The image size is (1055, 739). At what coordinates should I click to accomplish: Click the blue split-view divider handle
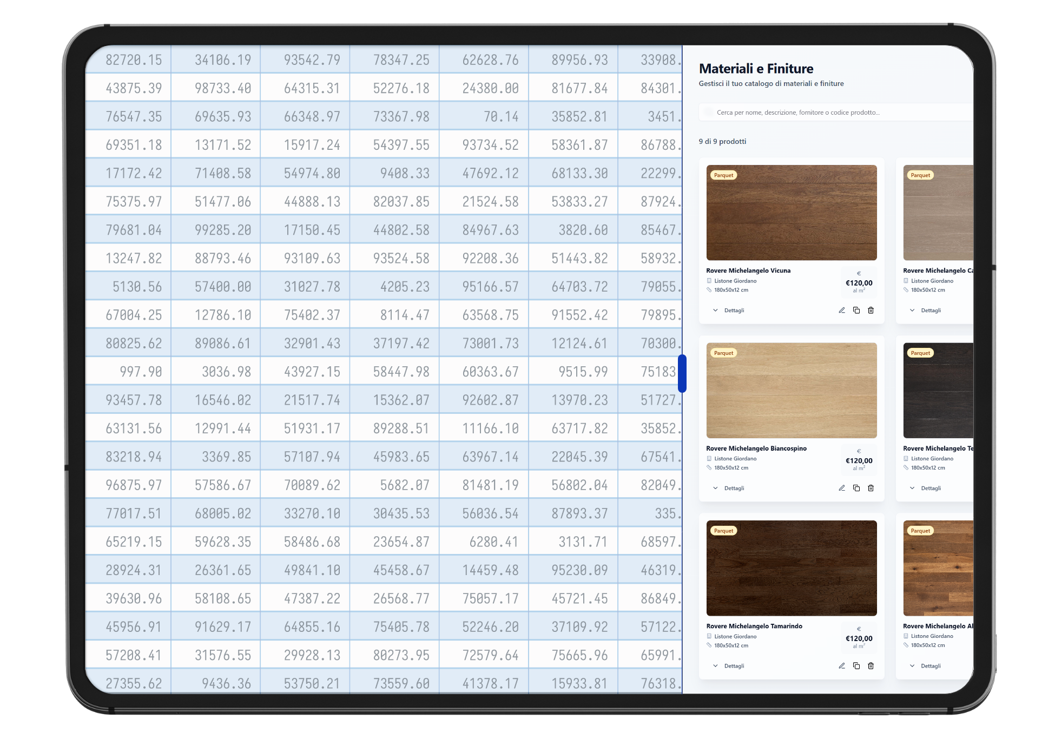click(682, 373)
